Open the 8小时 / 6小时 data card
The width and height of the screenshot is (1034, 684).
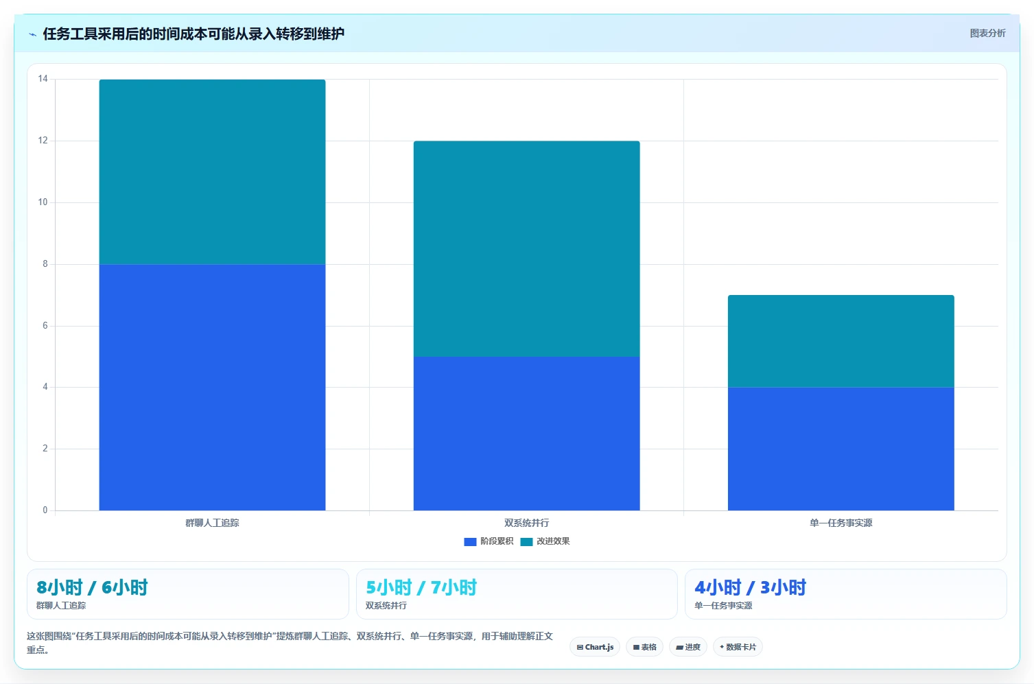tap(188, 594)
